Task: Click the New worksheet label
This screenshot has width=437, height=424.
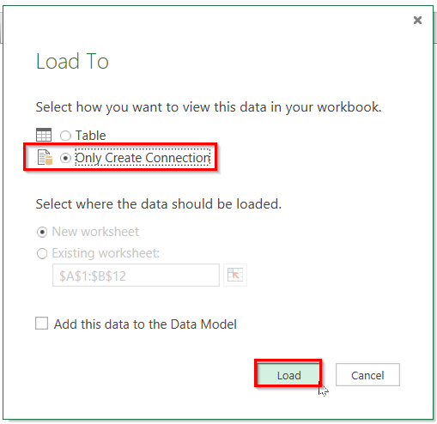Action: point(95,232)
